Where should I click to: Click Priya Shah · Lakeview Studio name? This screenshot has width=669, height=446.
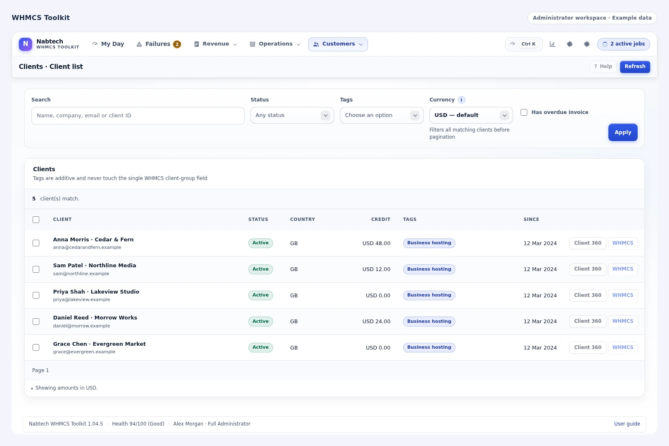(x=96, y=292)
